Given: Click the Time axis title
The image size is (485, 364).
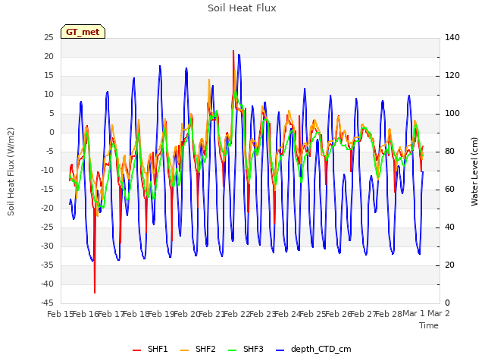Looking at the screenshot, I should pyautogui.click(x=429, y=325).
